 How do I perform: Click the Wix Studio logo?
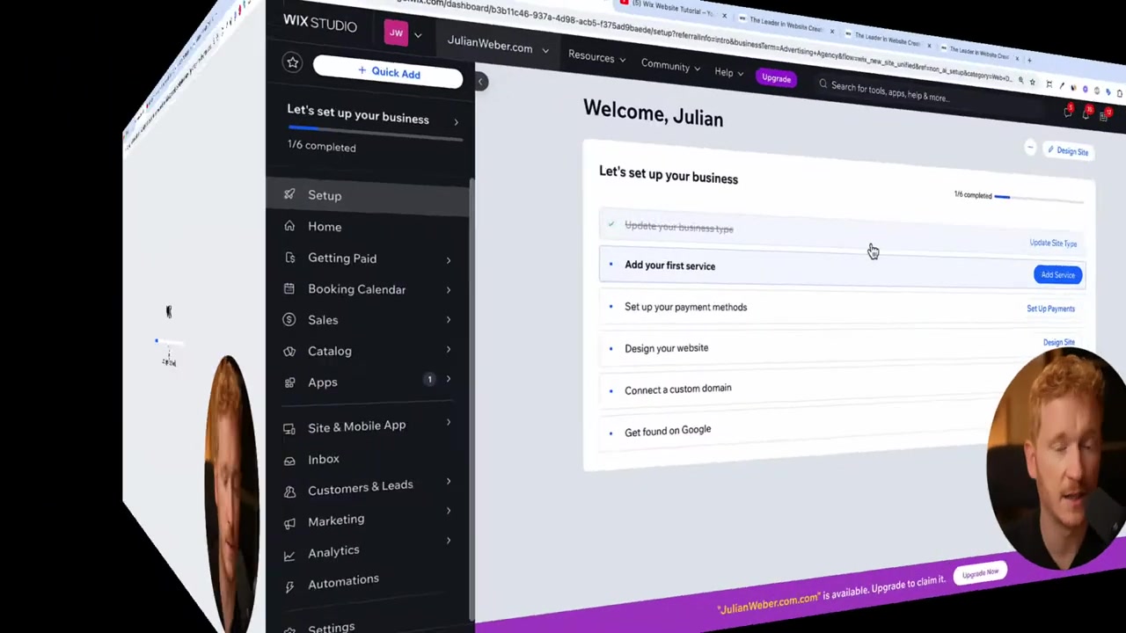(x=320, y=23)
